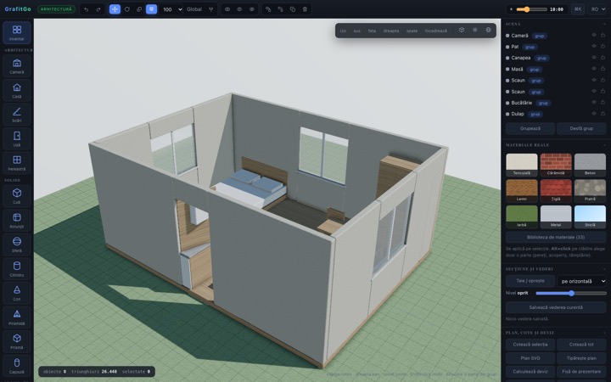The width and height of the screenshot is (611, 382).
Task: Add a Con solid
Action: coord(17,293)
